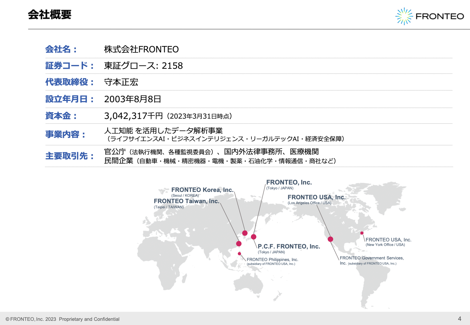Viewport: 470px width, 325px height.
Task: Click the line 人工知能 を活用したデータ解析事業
Action: click(164, 131)
